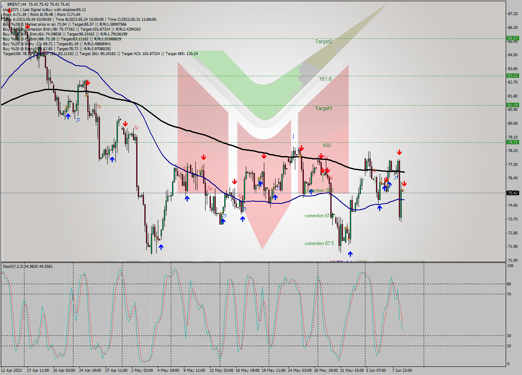The width and height of the screenshot is (522, 375).
Task: Click the blue up arrow near the 2 May low
Action: (x=161, y=246)
